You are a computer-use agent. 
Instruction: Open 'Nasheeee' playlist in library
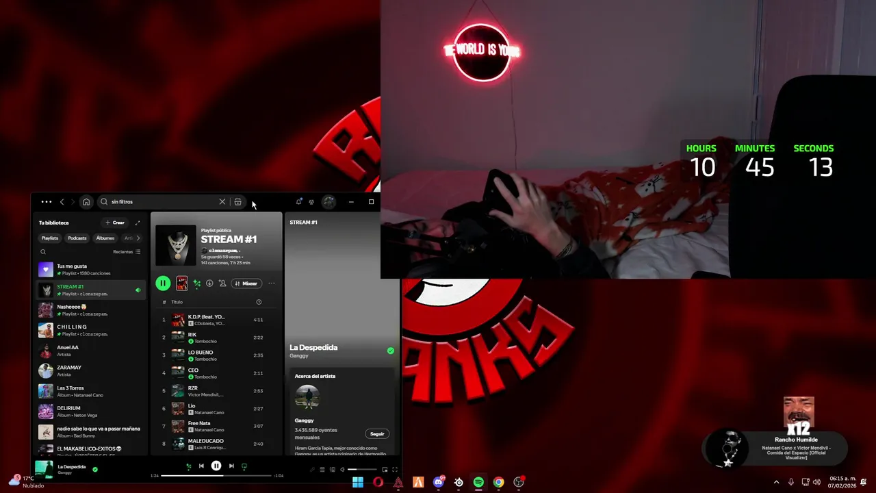pyautogui.click(x=91, y=310)
